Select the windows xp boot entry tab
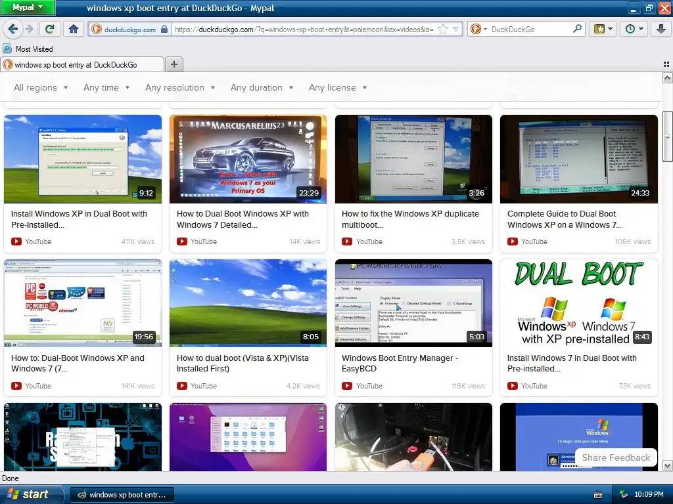 point(82,65)
